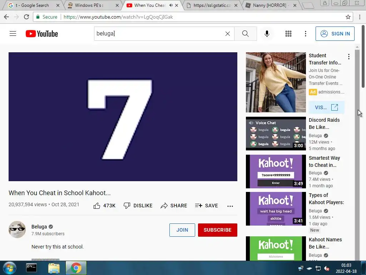Go back with the browser back arrow
366x275 pixels.
pos(6,17)
